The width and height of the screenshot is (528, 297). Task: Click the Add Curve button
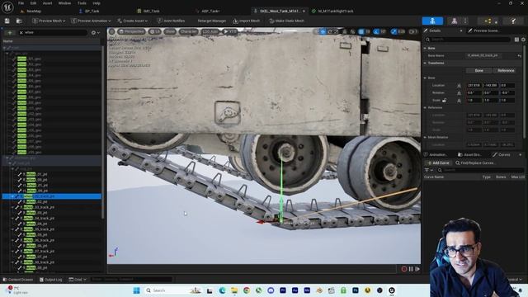pos(438,163)
